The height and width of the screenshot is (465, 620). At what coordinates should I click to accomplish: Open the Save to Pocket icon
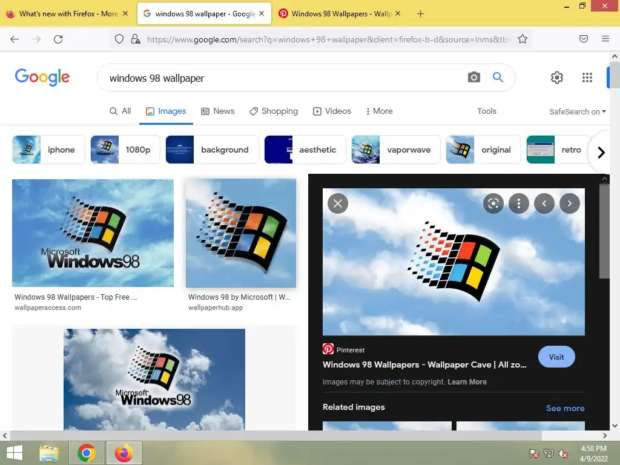point(584,39)
